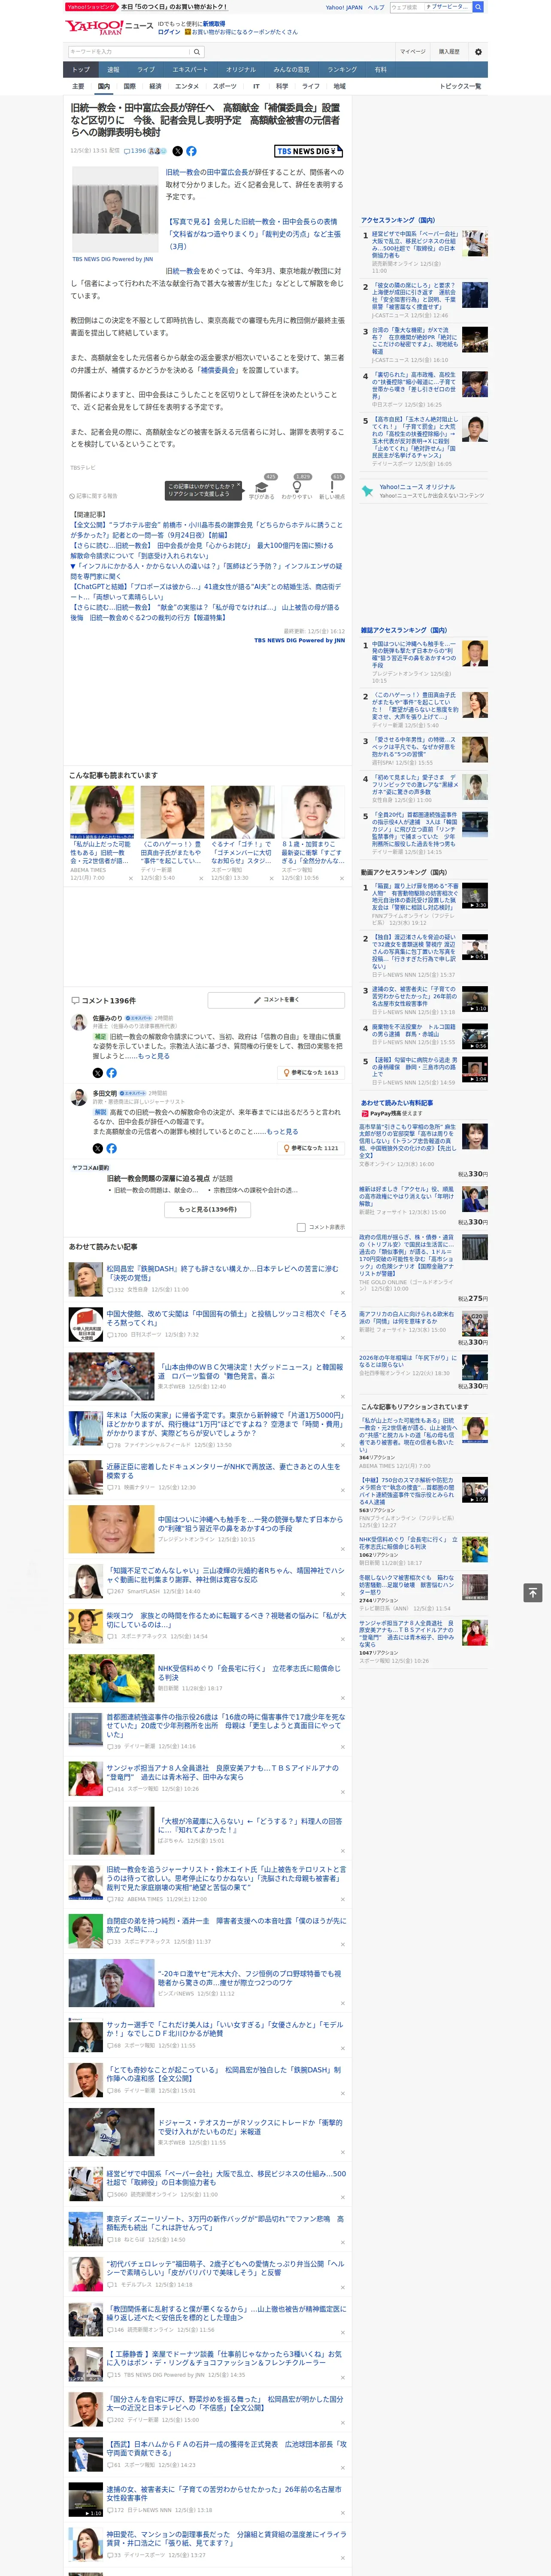Viewport: 551px width, 2576px height.
Task: Share 佐藤みのり comment on X
Action: coord(97,1072)
